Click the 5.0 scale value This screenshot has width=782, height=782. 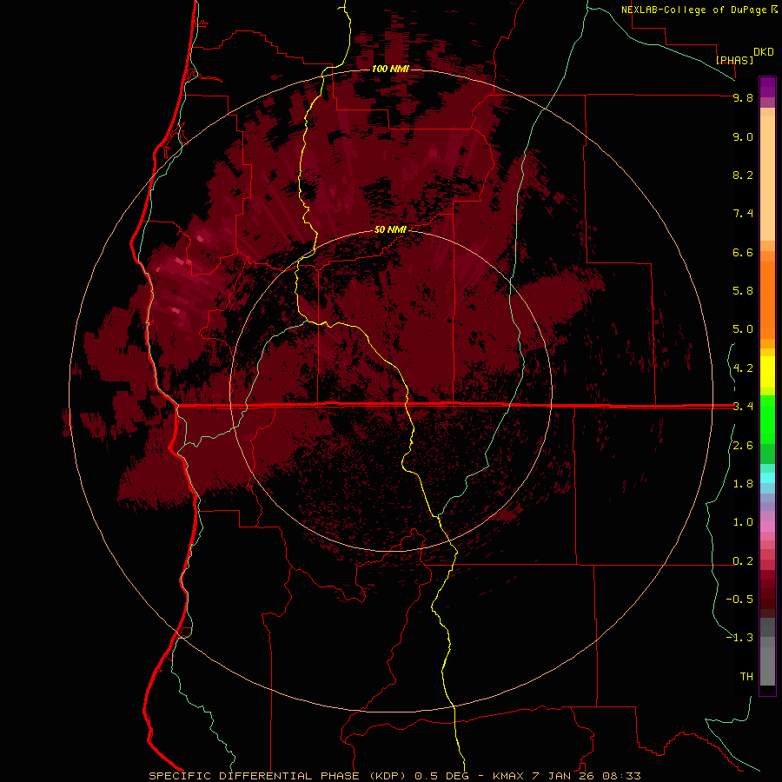coord(743,329)
